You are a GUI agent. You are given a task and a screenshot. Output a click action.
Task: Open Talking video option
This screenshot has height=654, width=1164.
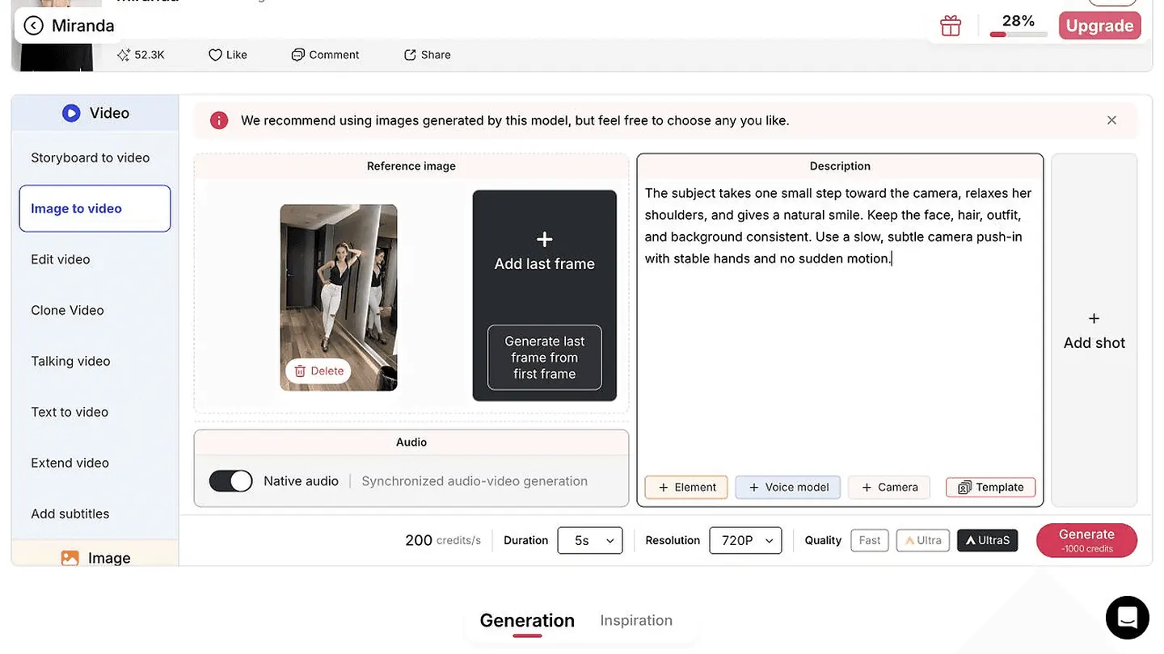70,361
